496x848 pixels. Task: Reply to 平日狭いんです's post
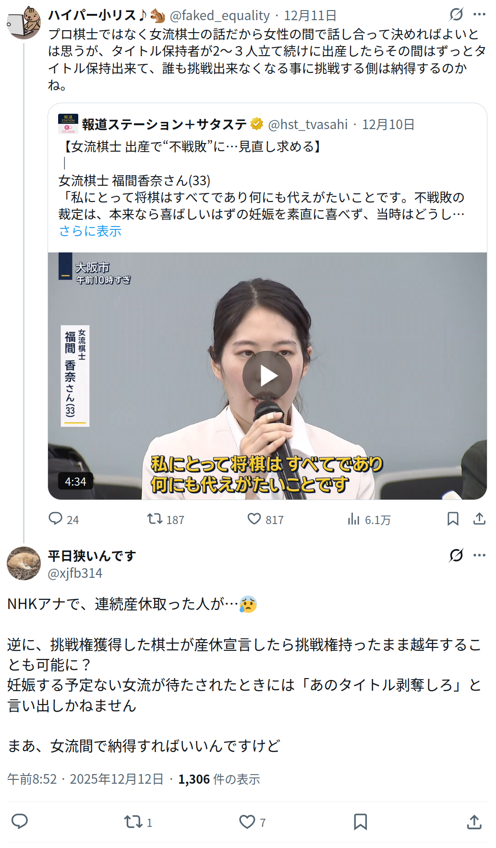pos(20,822)
